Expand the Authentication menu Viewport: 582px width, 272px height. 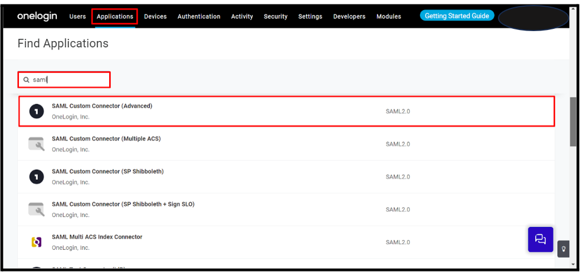[199, 17]
